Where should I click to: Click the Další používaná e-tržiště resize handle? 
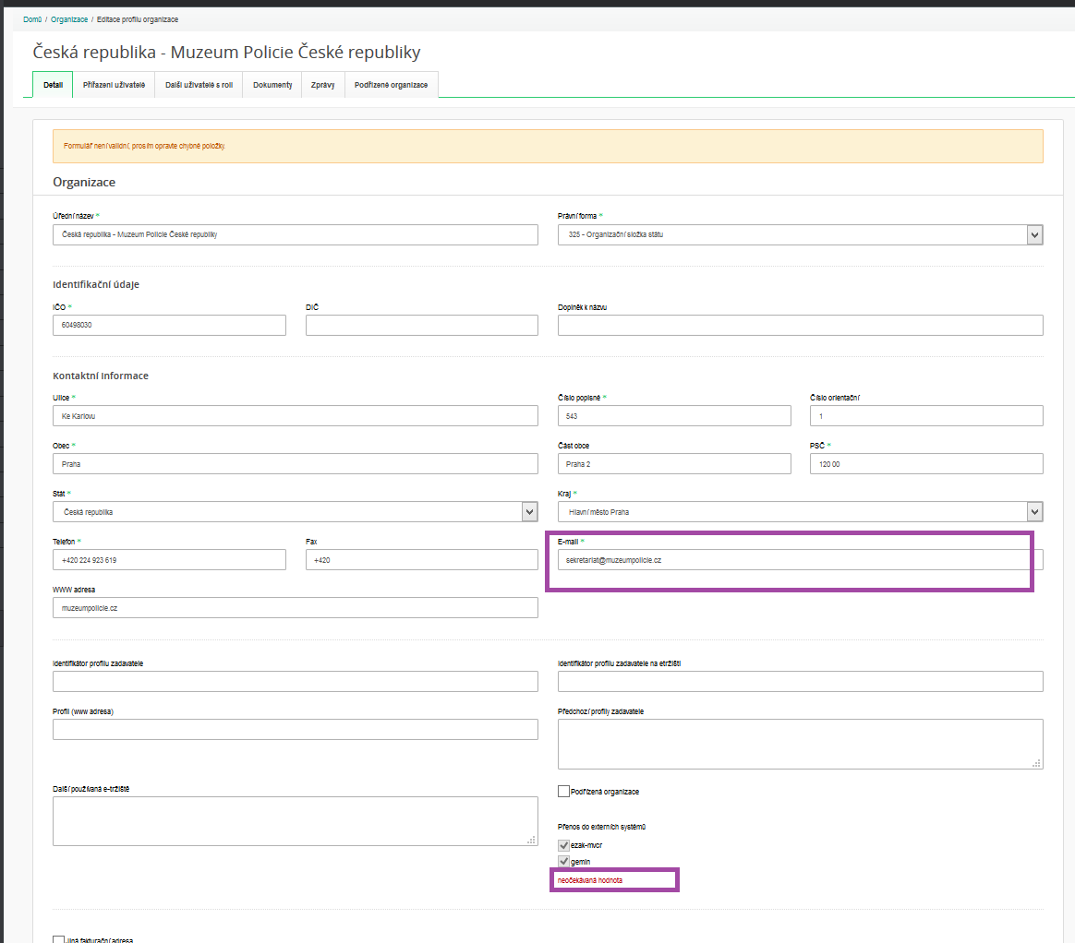pos(532,840)
